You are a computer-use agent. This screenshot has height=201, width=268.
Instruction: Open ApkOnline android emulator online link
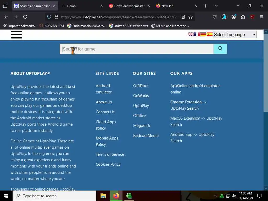195,89
